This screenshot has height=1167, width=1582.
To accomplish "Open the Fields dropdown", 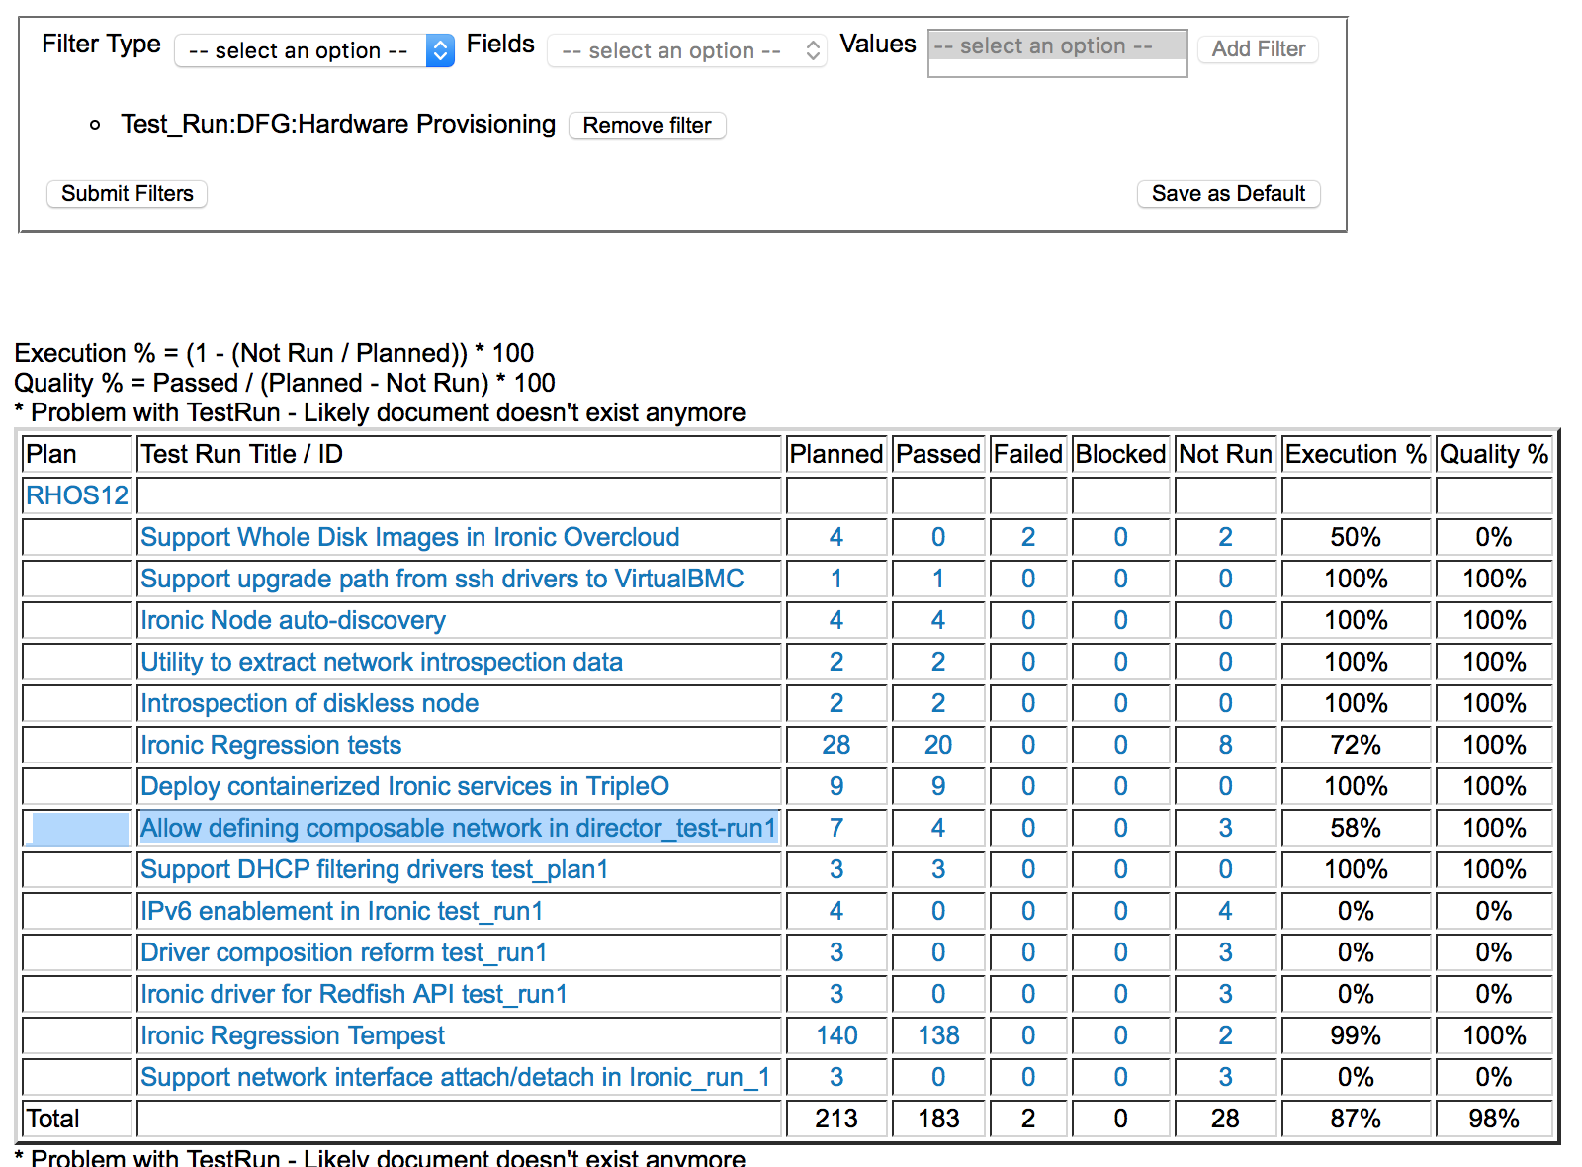I will (687, 50).
